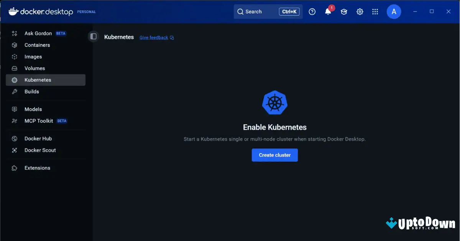Click the Search field

(257, 12)
